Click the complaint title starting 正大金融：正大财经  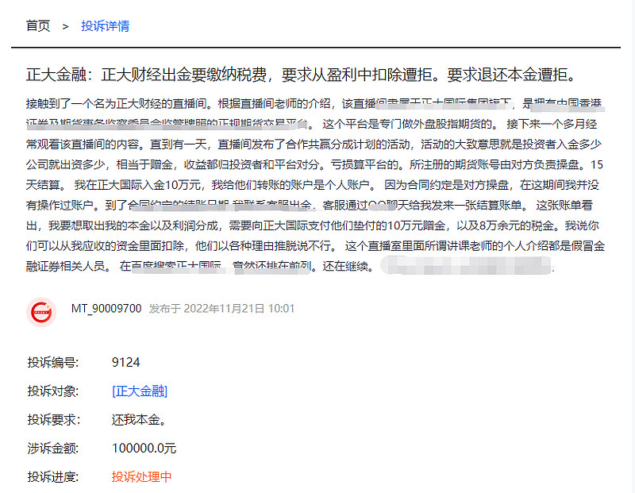pos(301,75)
